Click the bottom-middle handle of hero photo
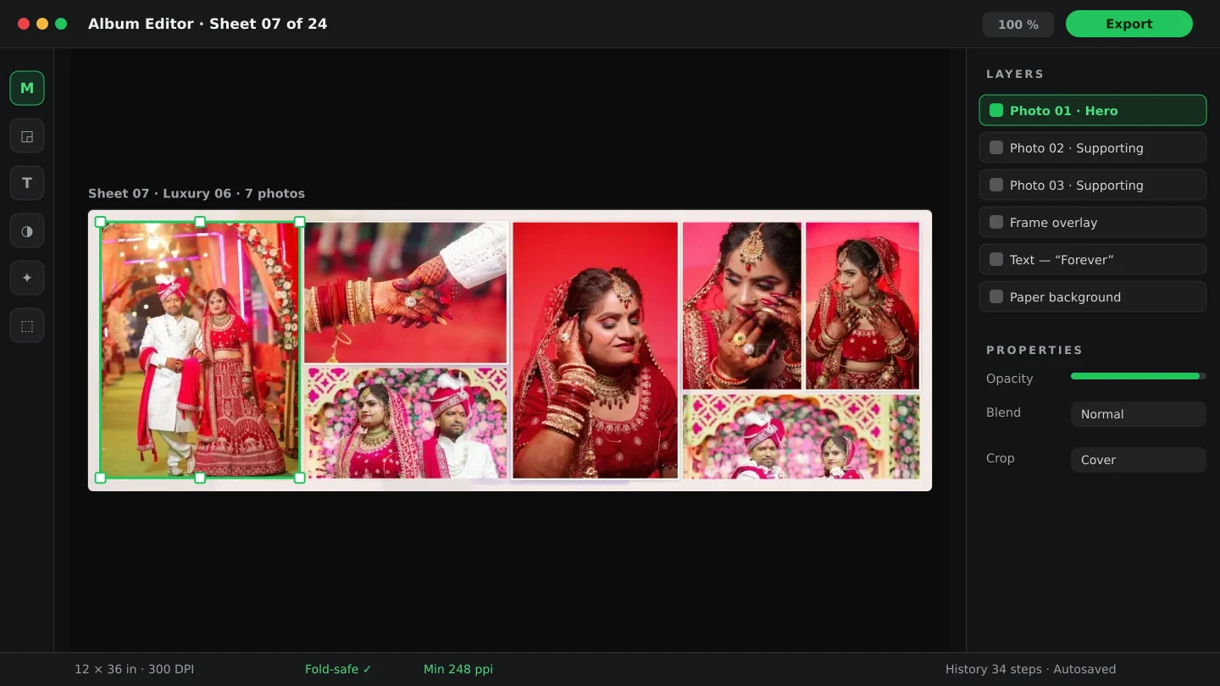This screenshot has width=1220, height=686. pos(200,478)
